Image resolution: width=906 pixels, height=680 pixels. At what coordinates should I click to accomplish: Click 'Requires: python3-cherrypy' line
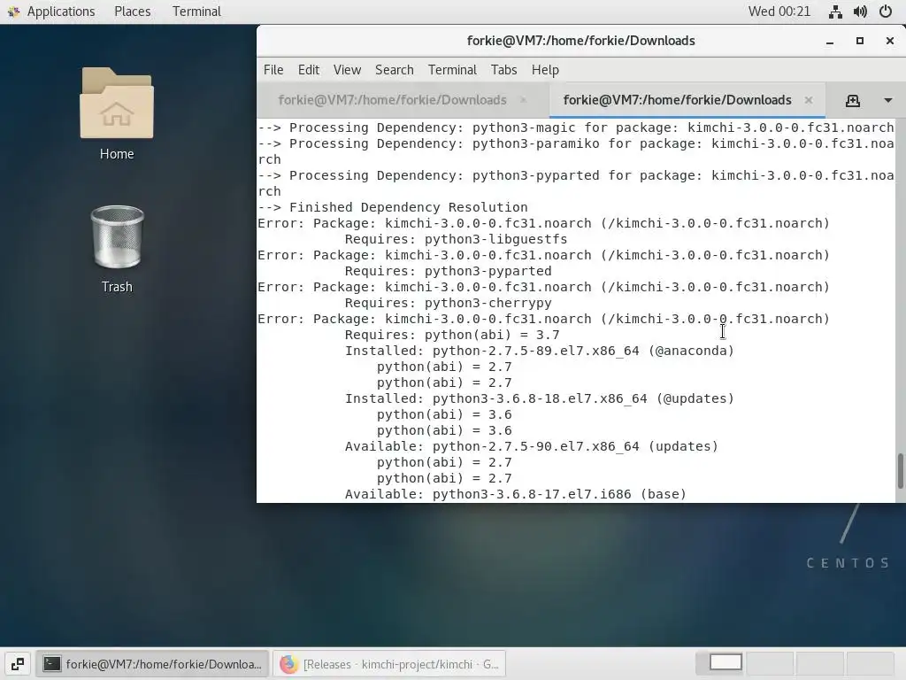(448, 303)
